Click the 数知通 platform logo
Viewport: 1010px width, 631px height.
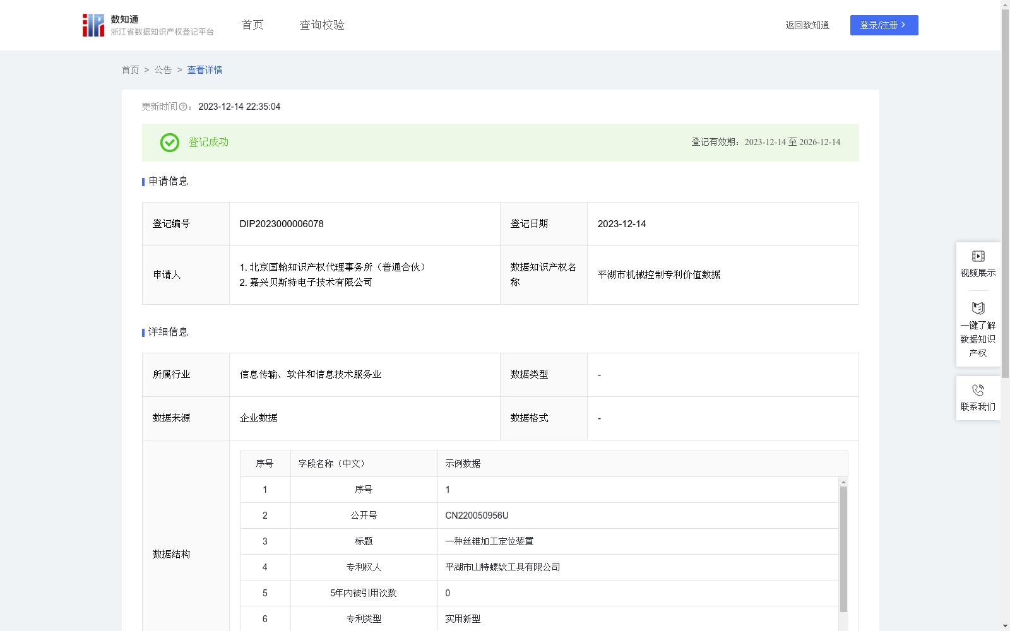pyautogui.click(x=148, y=25)
